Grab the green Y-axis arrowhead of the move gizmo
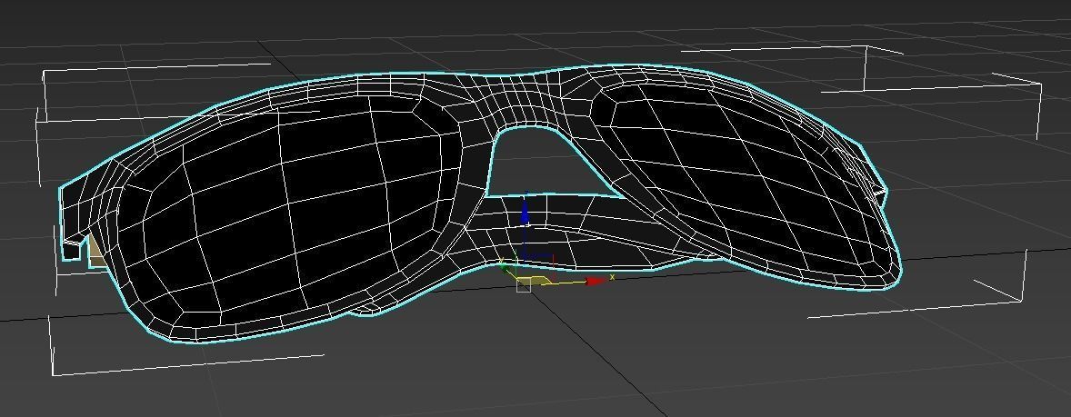This screenshot has height=417, width=1071. [x=505, y=269]
